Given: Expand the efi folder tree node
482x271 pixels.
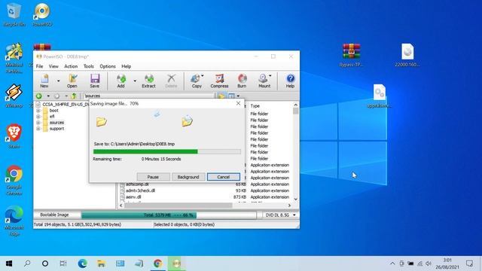Looking at the screenshot, I should [x=38, y=117].
